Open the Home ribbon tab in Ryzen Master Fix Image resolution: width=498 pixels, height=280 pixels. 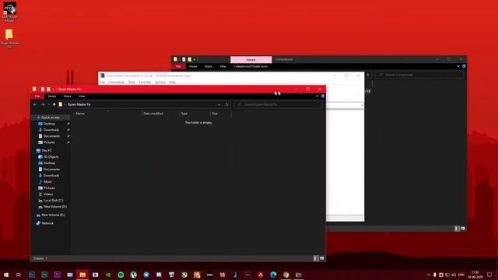52,96
